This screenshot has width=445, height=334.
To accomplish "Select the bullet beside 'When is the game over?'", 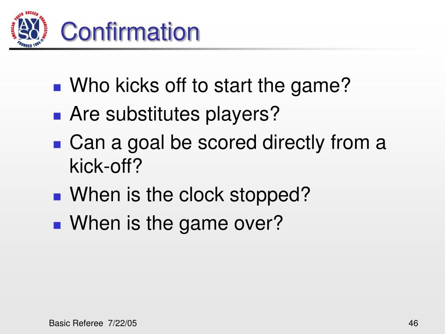I will click(x=57, y=225).
